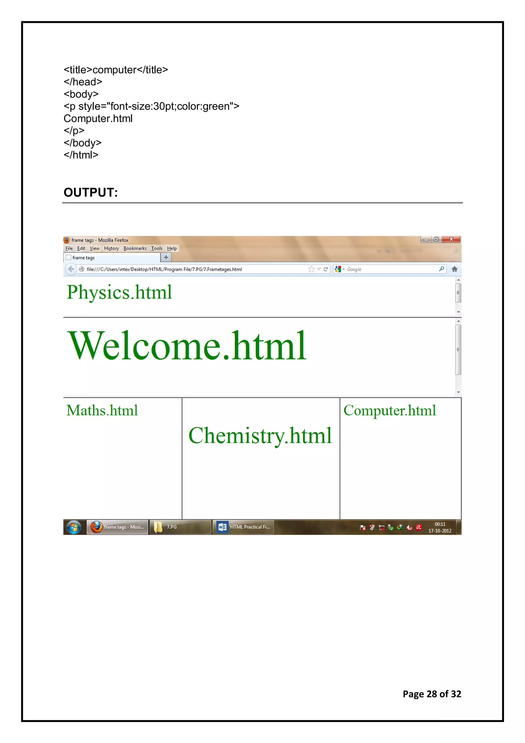The width and height of the screenshot is (525, 743).
Task: Click the muted volume tray icon
Action: (409, 528)
